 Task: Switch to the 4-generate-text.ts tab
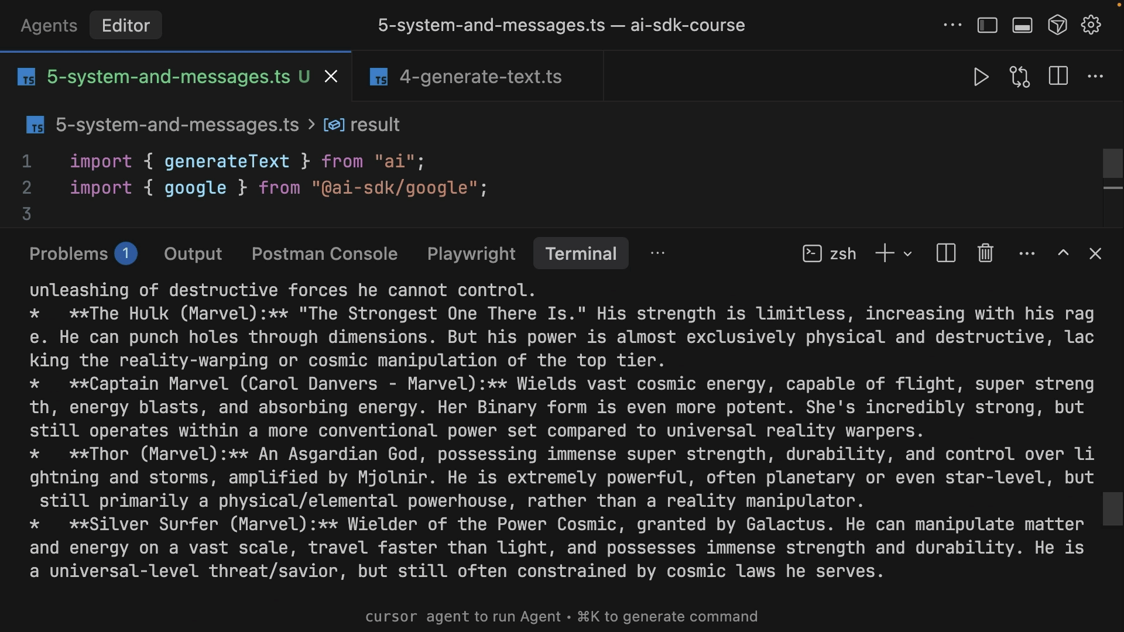tap(480, 77)
